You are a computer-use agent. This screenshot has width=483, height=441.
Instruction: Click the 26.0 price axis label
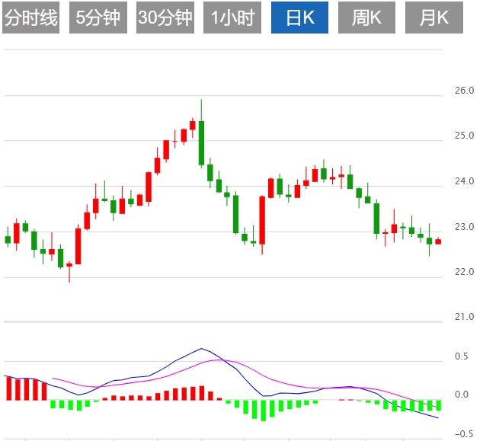464,90
